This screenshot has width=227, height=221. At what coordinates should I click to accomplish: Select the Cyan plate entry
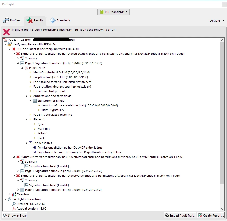click(41, 124)
